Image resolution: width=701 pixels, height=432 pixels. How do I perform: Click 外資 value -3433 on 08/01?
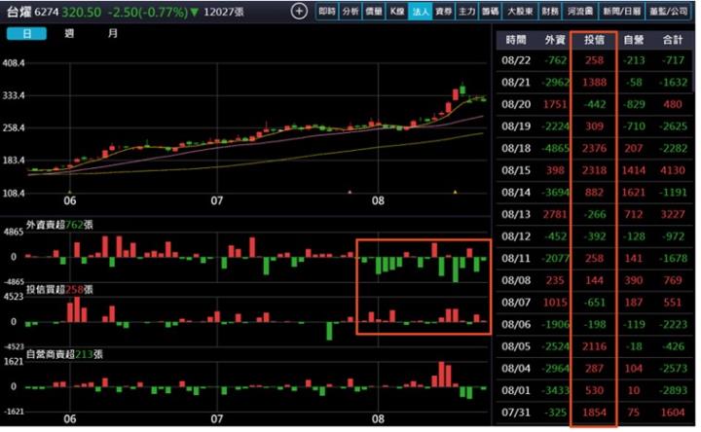click(x=556, y=390)
